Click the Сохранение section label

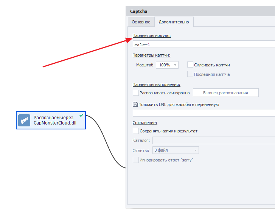[145, 123]
